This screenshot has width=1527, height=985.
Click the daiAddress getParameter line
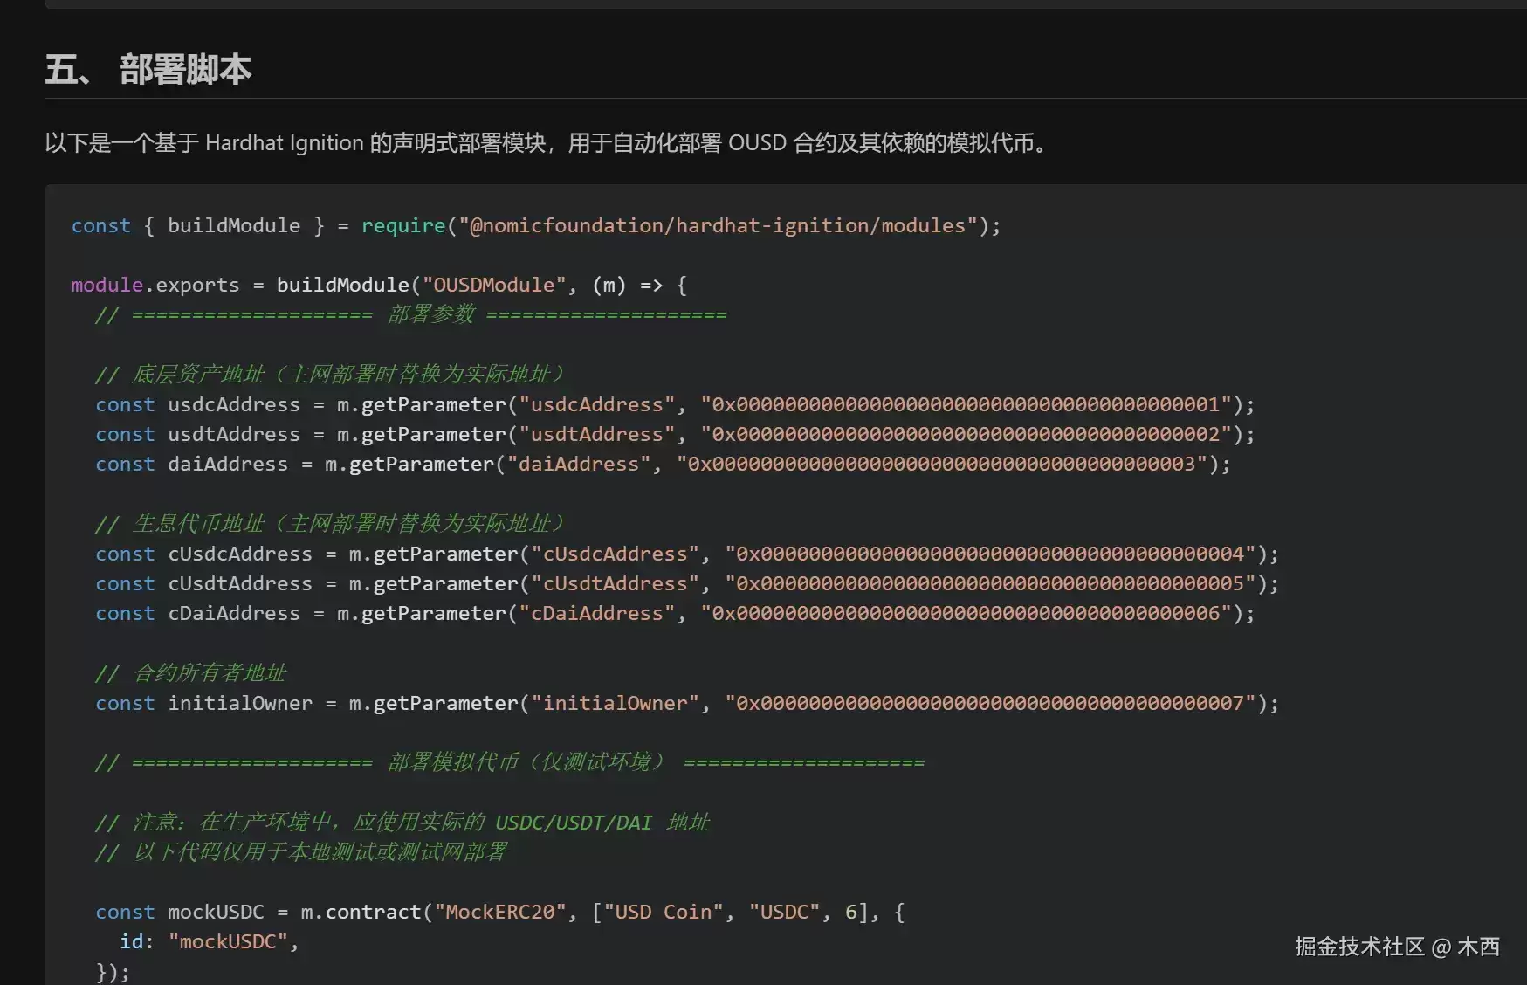click(664, 464)
